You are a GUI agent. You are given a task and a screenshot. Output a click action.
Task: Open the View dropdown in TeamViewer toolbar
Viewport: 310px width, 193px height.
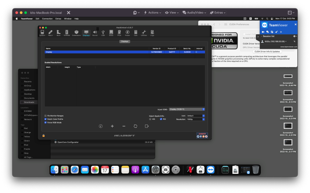click(x=172, y=13)
